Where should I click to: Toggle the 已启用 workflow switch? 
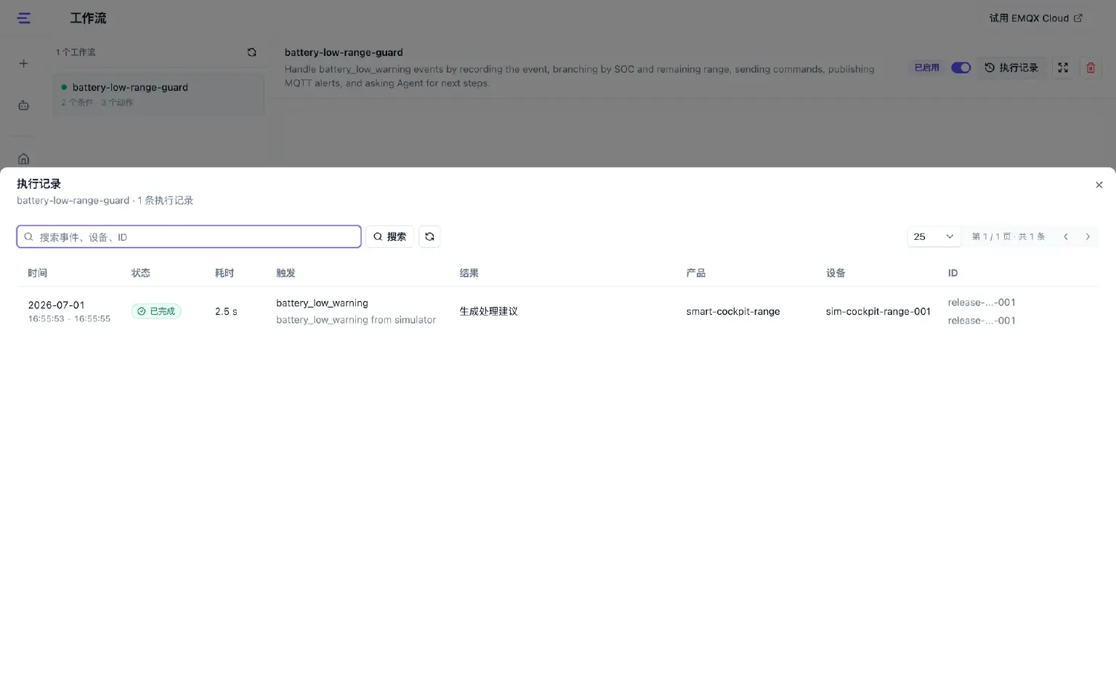coord(961,68)
